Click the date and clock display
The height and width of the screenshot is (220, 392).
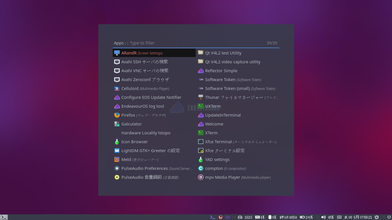358,217
